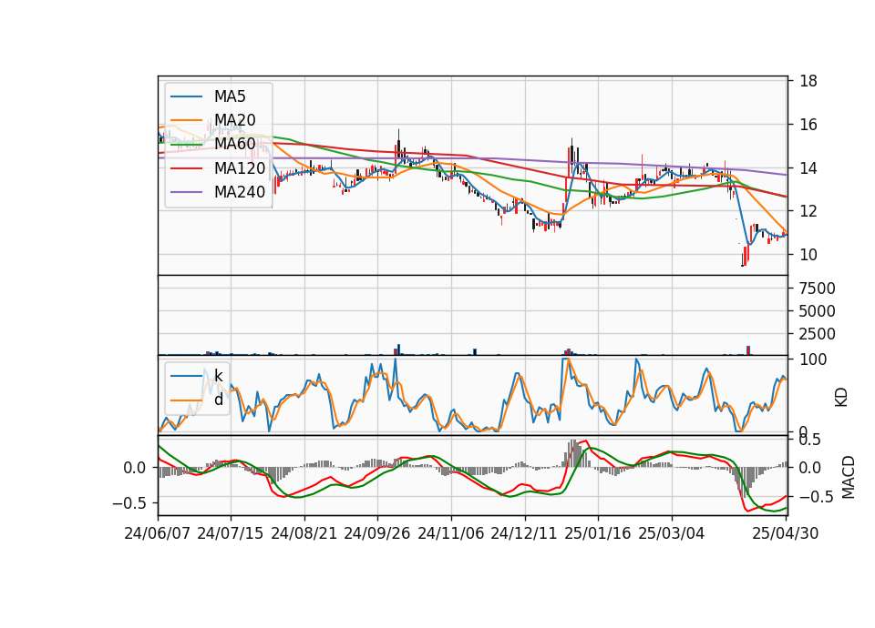
Task: Click the price axis tick label 14
Action: click(808, 168)
